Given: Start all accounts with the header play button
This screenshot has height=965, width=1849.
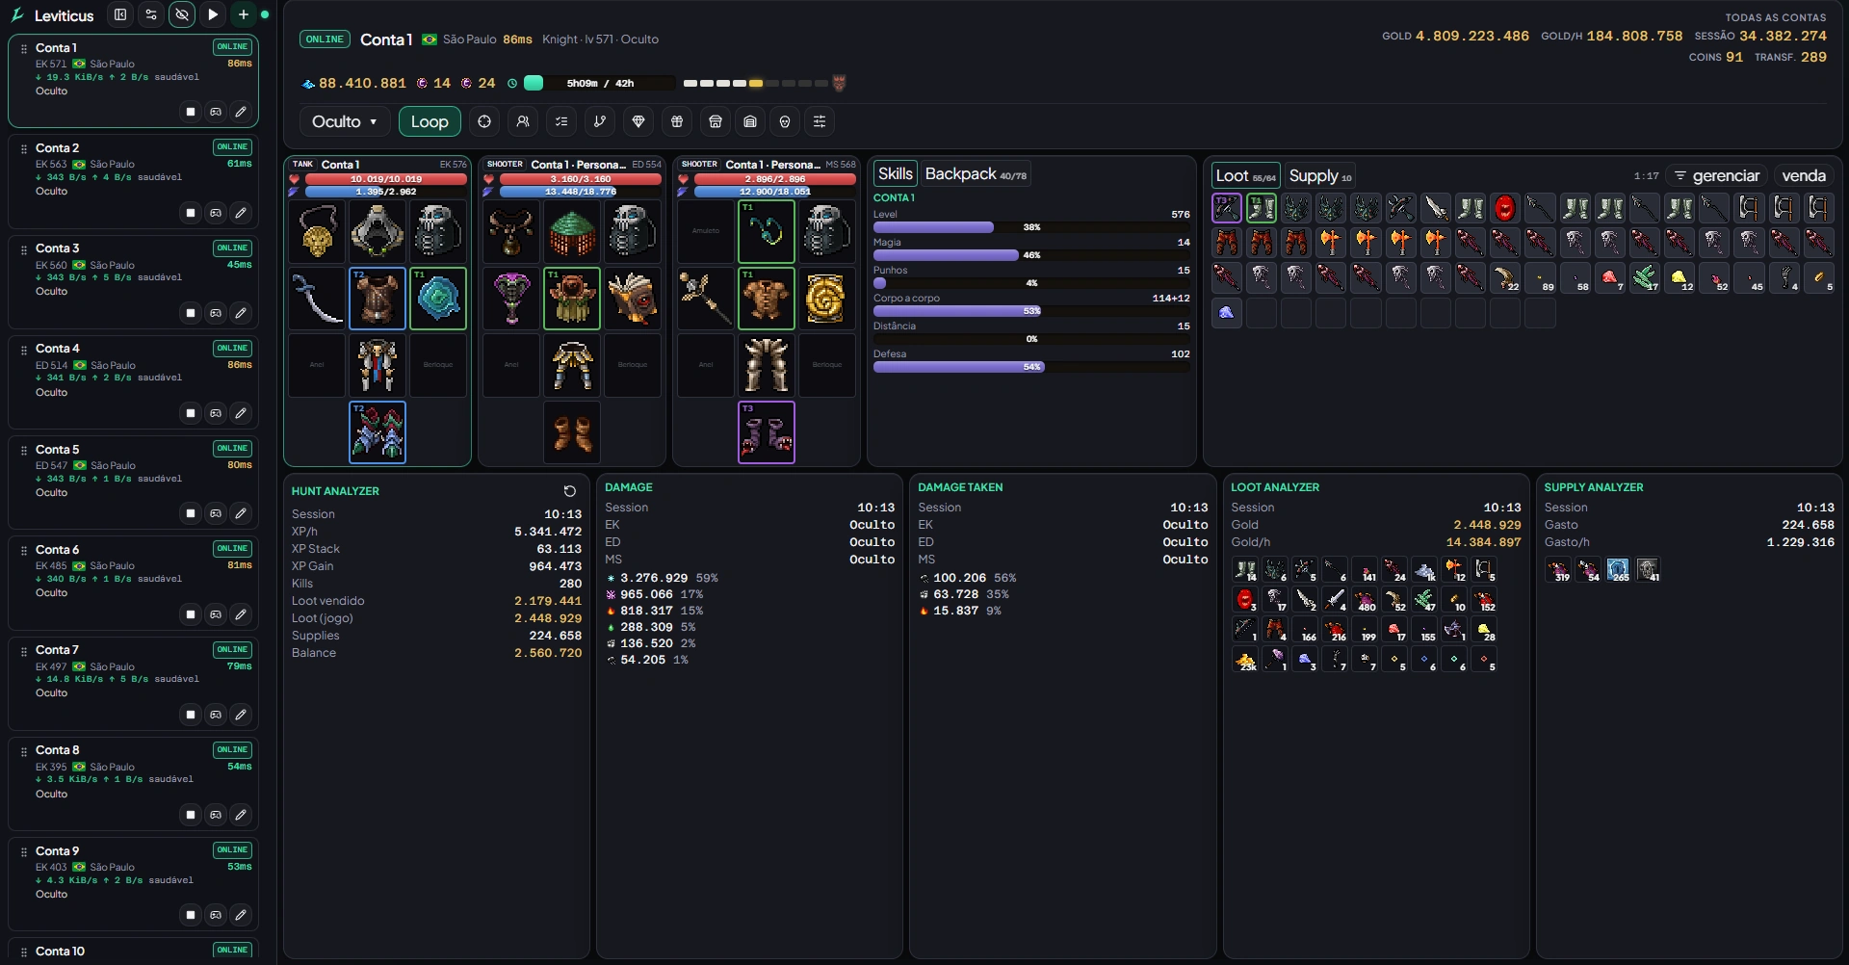Looking at the screenshot, I should point(213,14).
